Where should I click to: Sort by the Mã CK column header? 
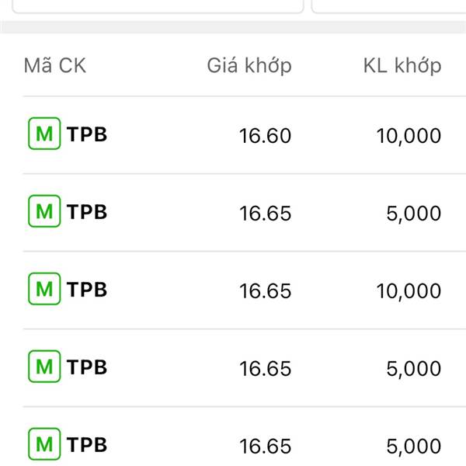click(55, 65)
